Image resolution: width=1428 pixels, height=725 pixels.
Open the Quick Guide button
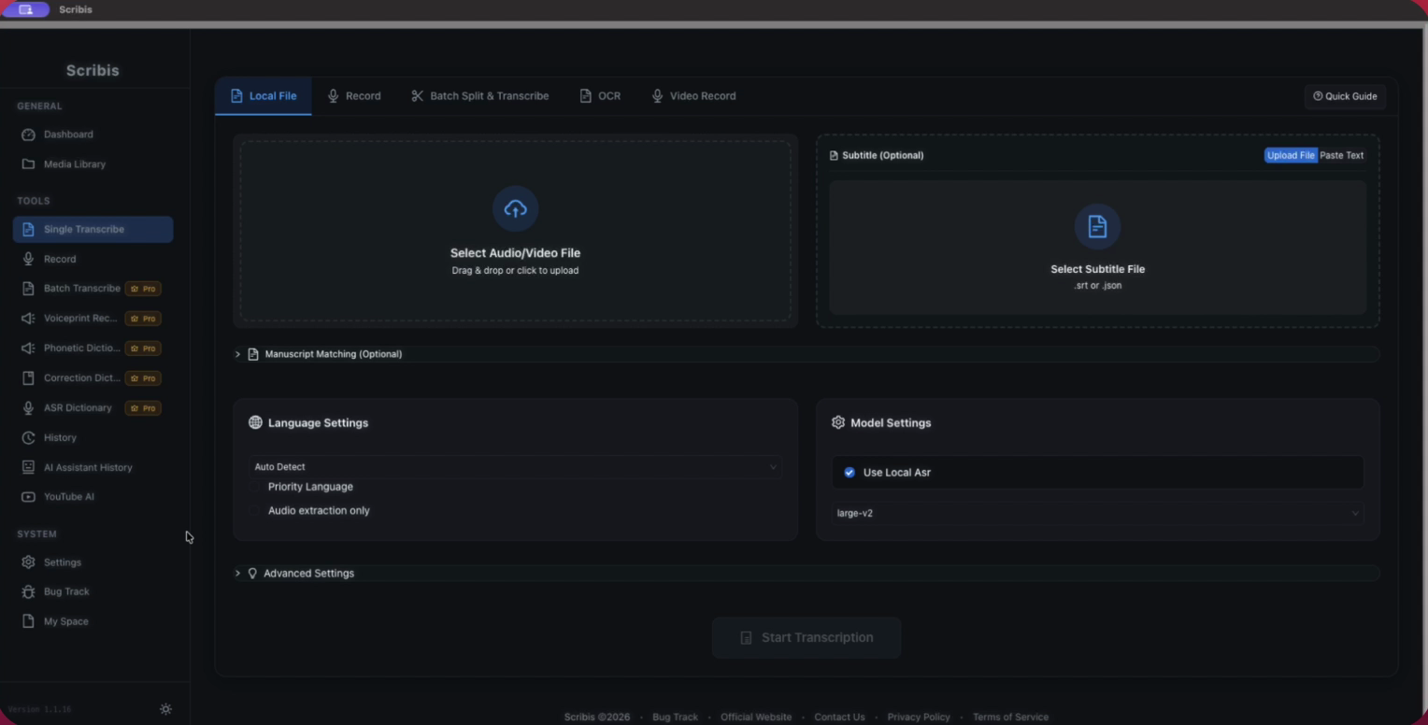[1345, 96]
